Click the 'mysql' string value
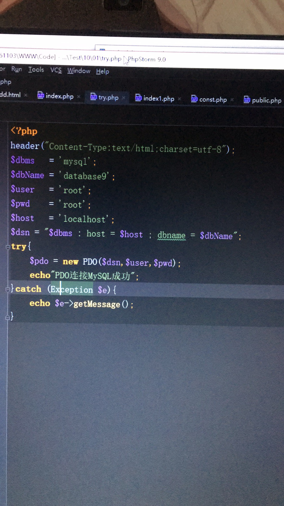Image resolution: width=284 pixels, height=506 pixels. click(75, 161)
